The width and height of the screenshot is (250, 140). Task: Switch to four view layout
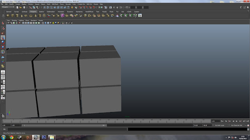point(3,77)
